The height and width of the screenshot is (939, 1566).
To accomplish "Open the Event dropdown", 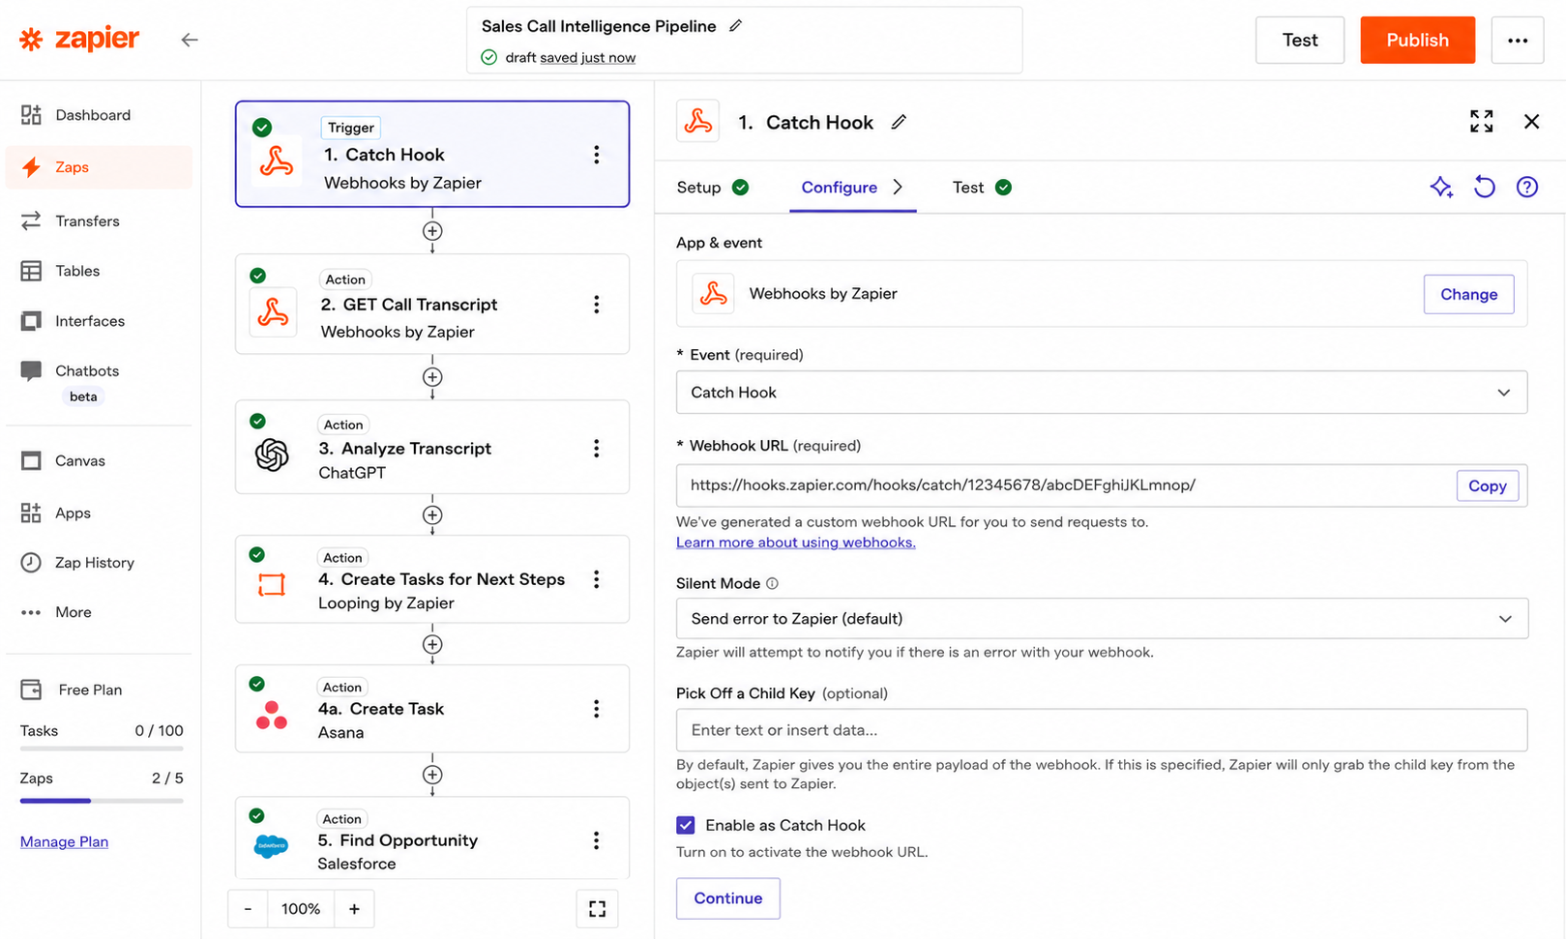I will click(1102, 393).
